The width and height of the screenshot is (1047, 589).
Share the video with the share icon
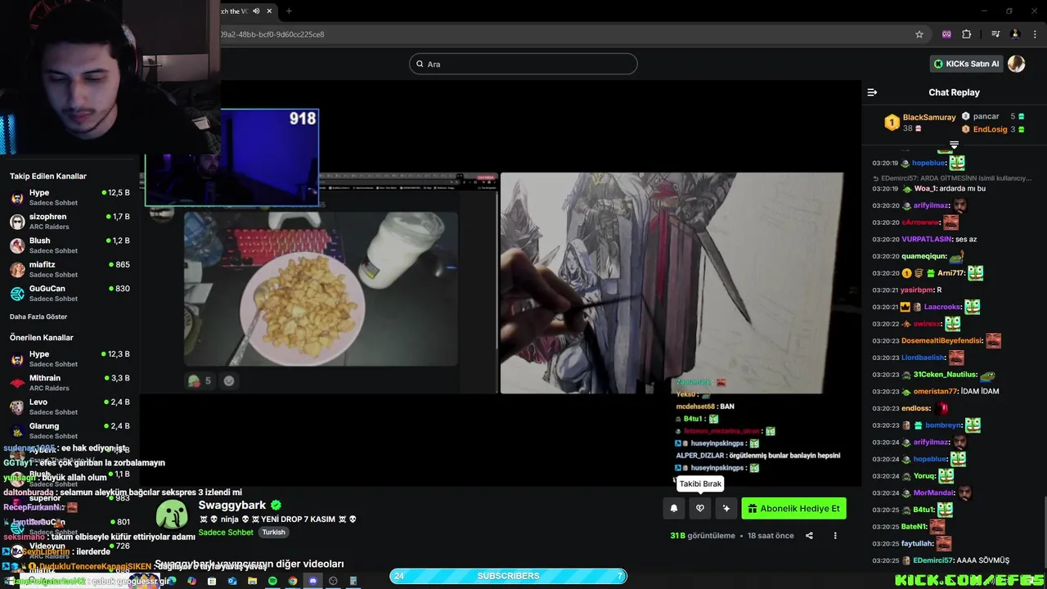pos(809,536)
